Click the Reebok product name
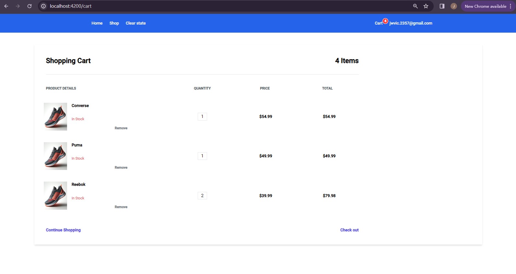The image size is (516, 274). (x=78, y=184)
